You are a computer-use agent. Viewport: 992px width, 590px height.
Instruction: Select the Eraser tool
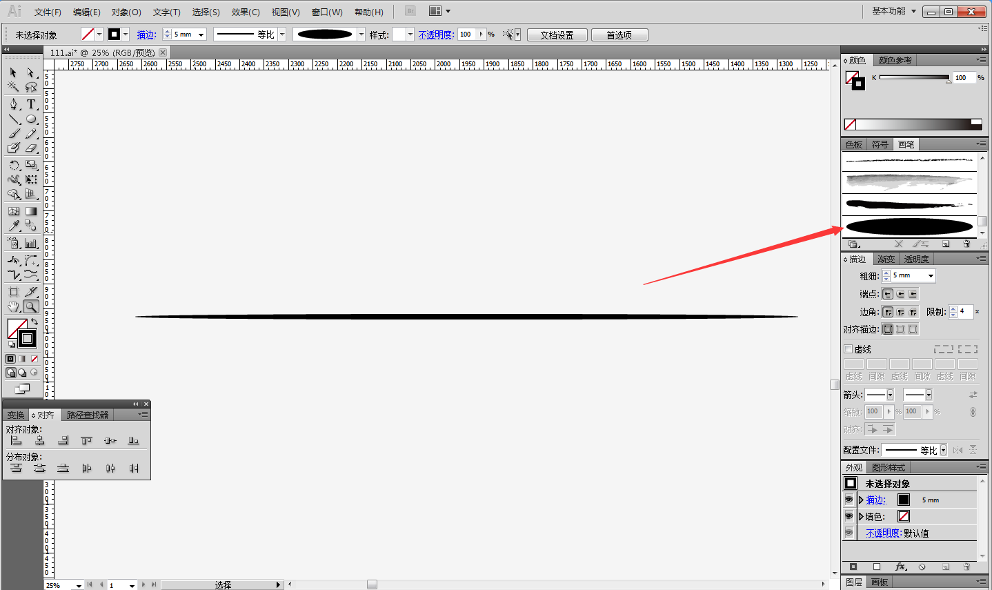pos(30,148)
